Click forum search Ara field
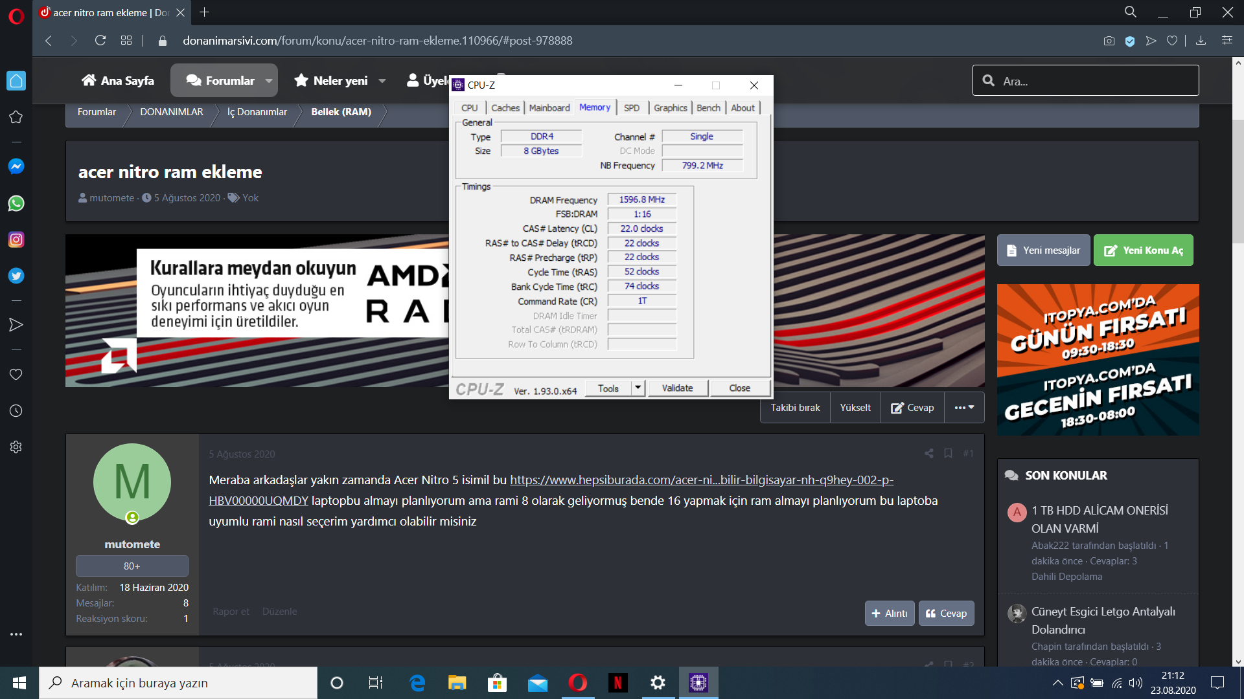Image resolution: width=1244 pixels, height=699 pixels. point(1086,81)
